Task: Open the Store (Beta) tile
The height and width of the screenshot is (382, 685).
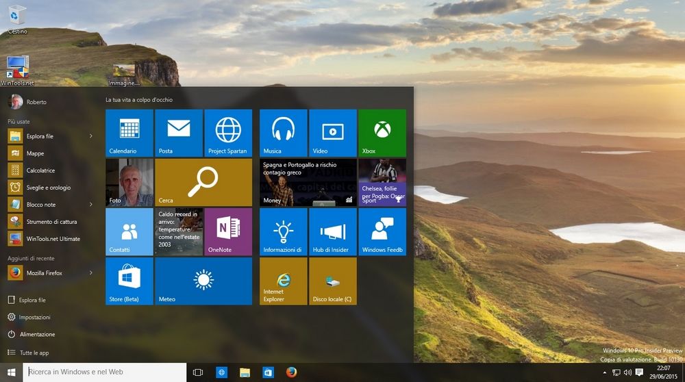Action: (129, 281)
